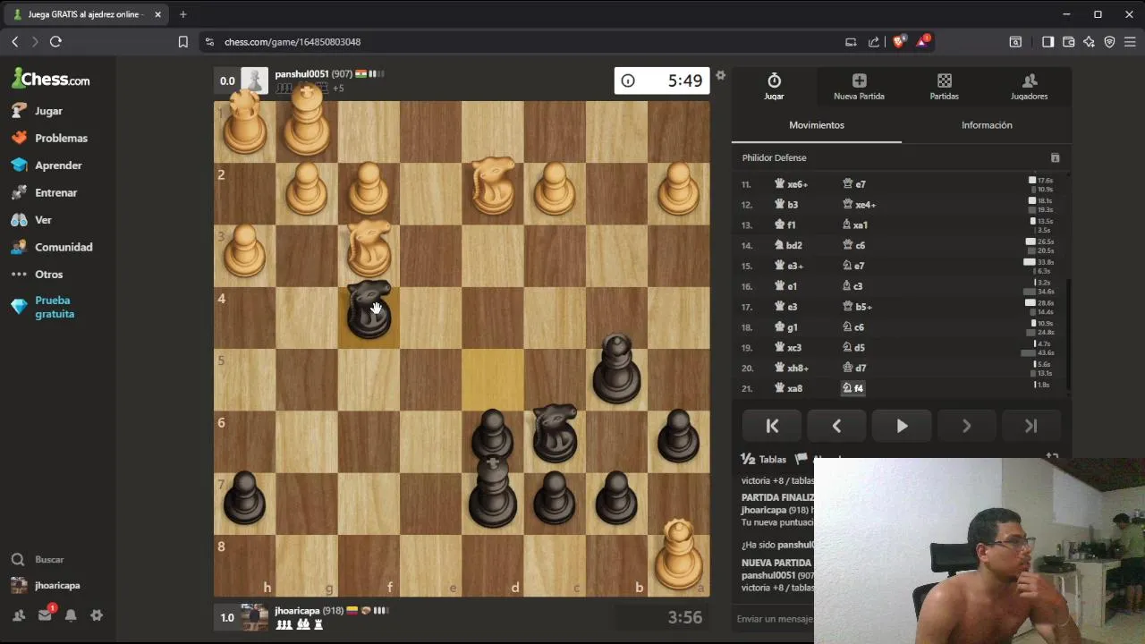This screenshot has height=644, width=1145.
Task: Go forward one move
Action: (966, 427)
